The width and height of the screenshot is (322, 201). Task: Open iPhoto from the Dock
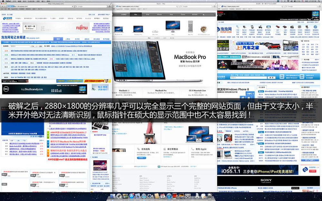pos(181,196)
